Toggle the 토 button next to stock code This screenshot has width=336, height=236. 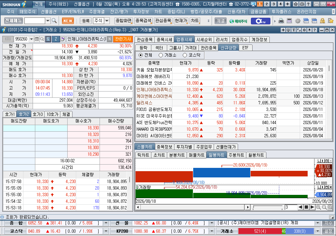pyautogui.click(x=48, y=39)
